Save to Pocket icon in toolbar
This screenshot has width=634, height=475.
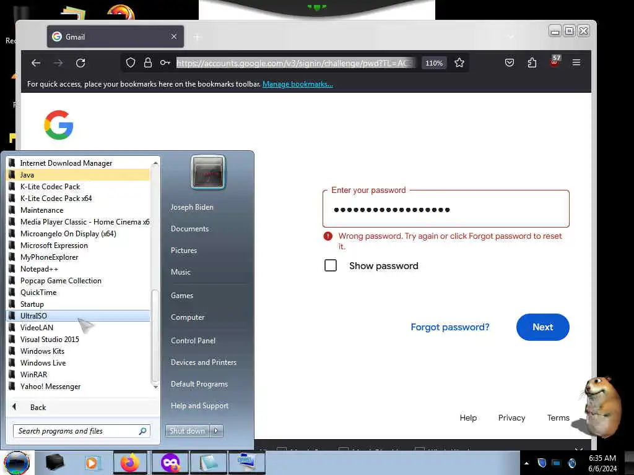click(x=510, y=62)
